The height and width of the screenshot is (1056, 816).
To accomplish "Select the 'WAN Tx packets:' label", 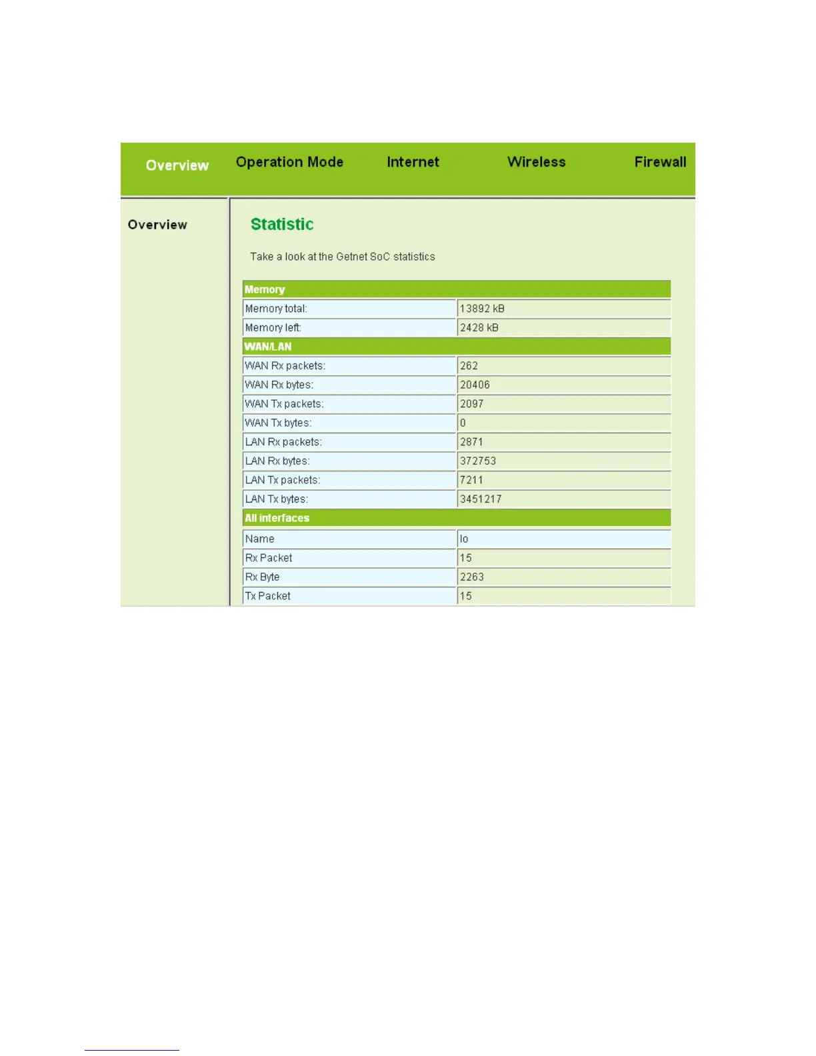I will (284, 404).
